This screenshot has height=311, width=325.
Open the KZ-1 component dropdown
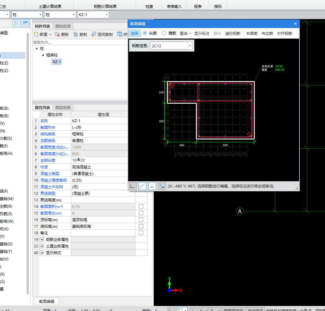point(106,15)
